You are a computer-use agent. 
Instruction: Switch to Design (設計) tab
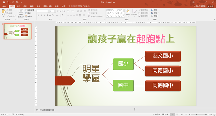(x=25, y=6)
